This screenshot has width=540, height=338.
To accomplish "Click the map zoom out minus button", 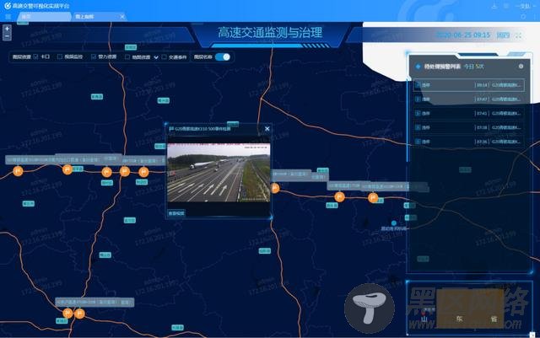I will coord(8,37).
